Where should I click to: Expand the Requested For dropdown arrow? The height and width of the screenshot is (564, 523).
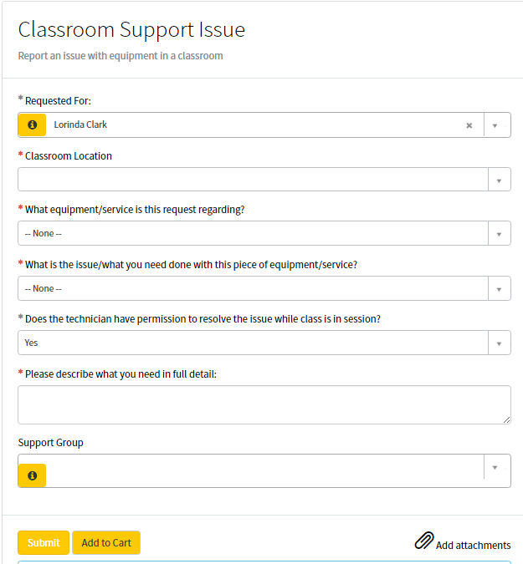point(496,125)
